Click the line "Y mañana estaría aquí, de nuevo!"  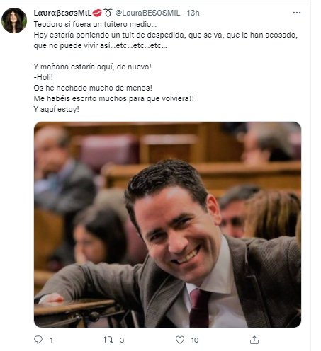92,67
